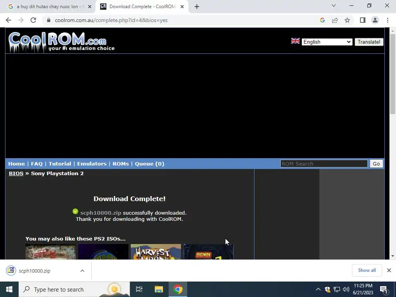View site information via the lock icon
The width and height of the screenshot is (396, 297).
tap(49, 20)
